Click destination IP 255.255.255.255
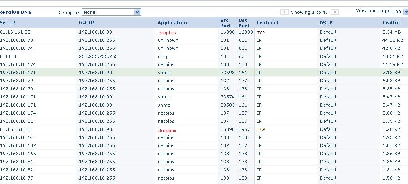 98,56
